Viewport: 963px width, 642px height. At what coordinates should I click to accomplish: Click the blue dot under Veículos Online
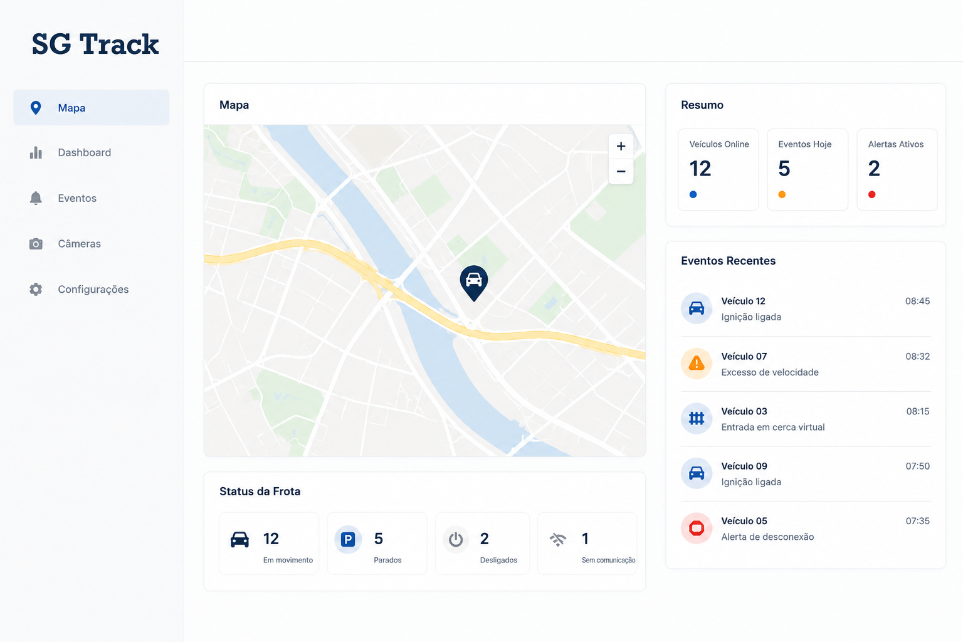[x=693, y=194]
